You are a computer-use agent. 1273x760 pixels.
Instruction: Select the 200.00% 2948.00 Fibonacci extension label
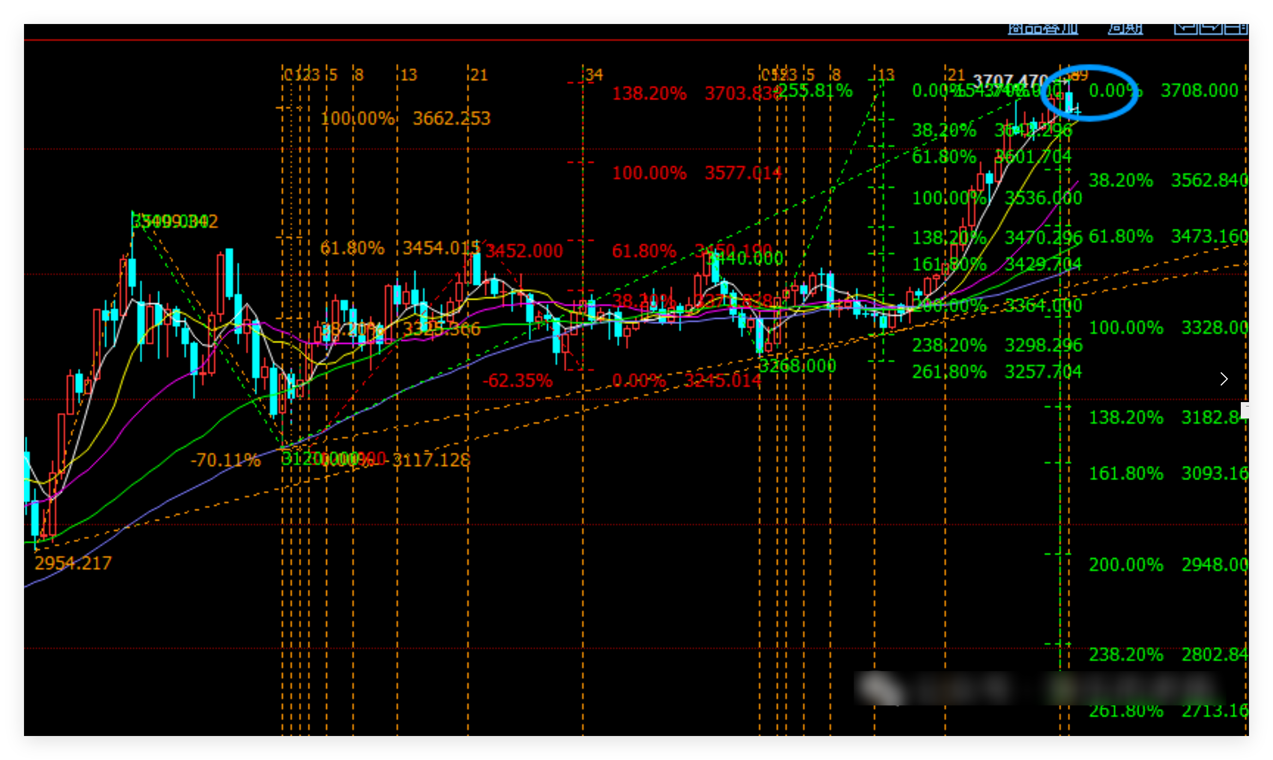tap(1168, 565)
